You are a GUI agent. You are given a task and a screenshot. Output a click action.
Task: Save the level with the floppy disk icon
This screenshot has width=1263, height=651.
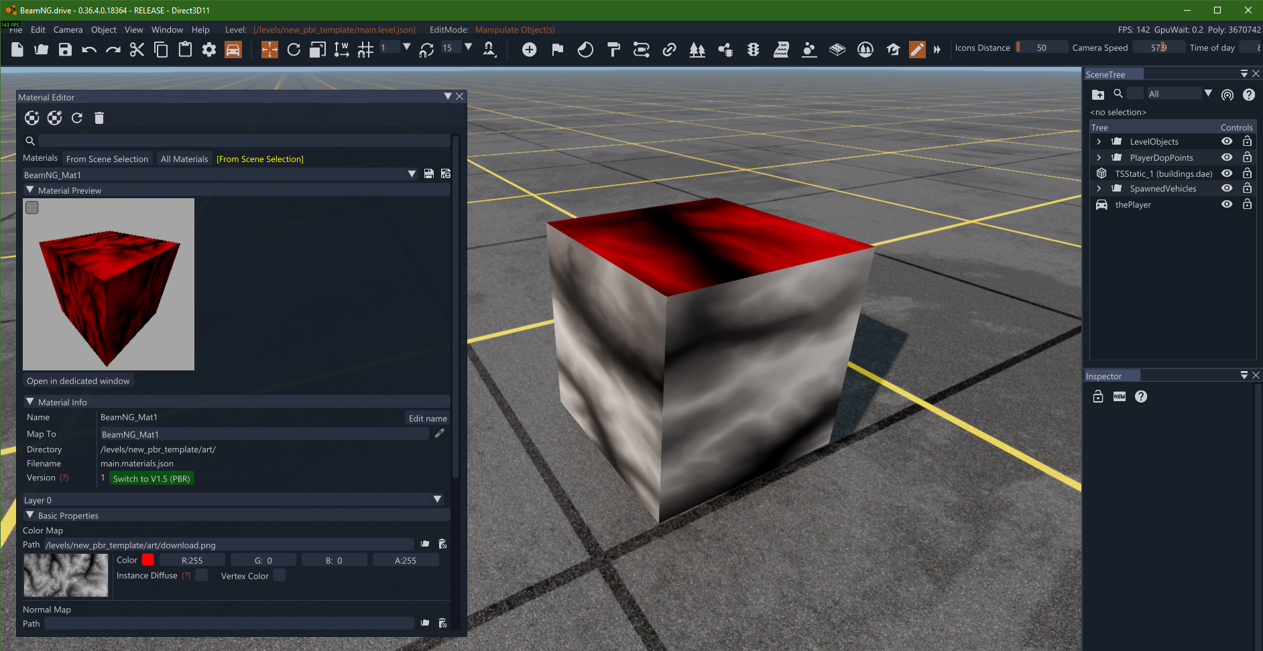(x=65, y=50)
